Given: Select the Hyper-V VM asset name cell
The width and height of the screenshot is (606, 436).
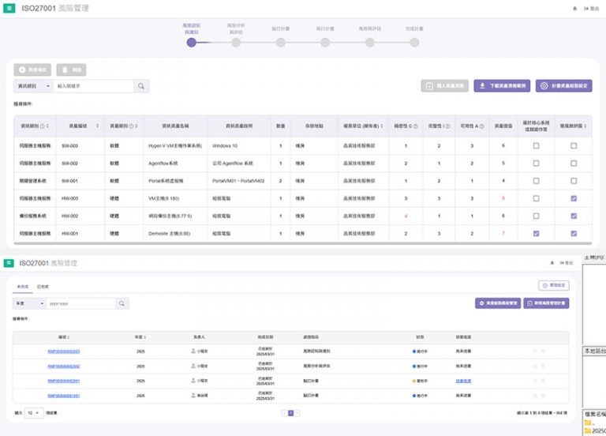Looking at the screenshot, I should (x=175, y=146).
